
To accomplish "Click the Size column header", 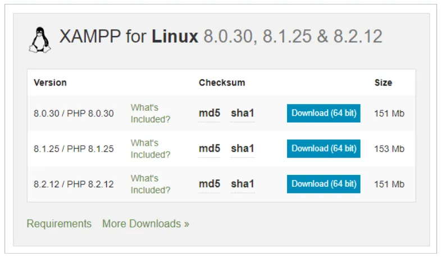I will click(383, 83).
